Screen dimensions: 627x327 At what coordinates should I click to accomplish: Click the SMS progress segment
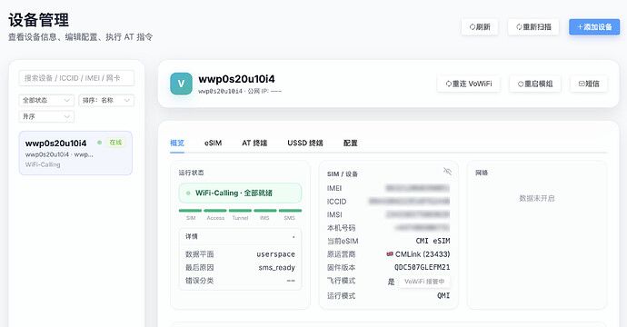click(x=290, y=210)
